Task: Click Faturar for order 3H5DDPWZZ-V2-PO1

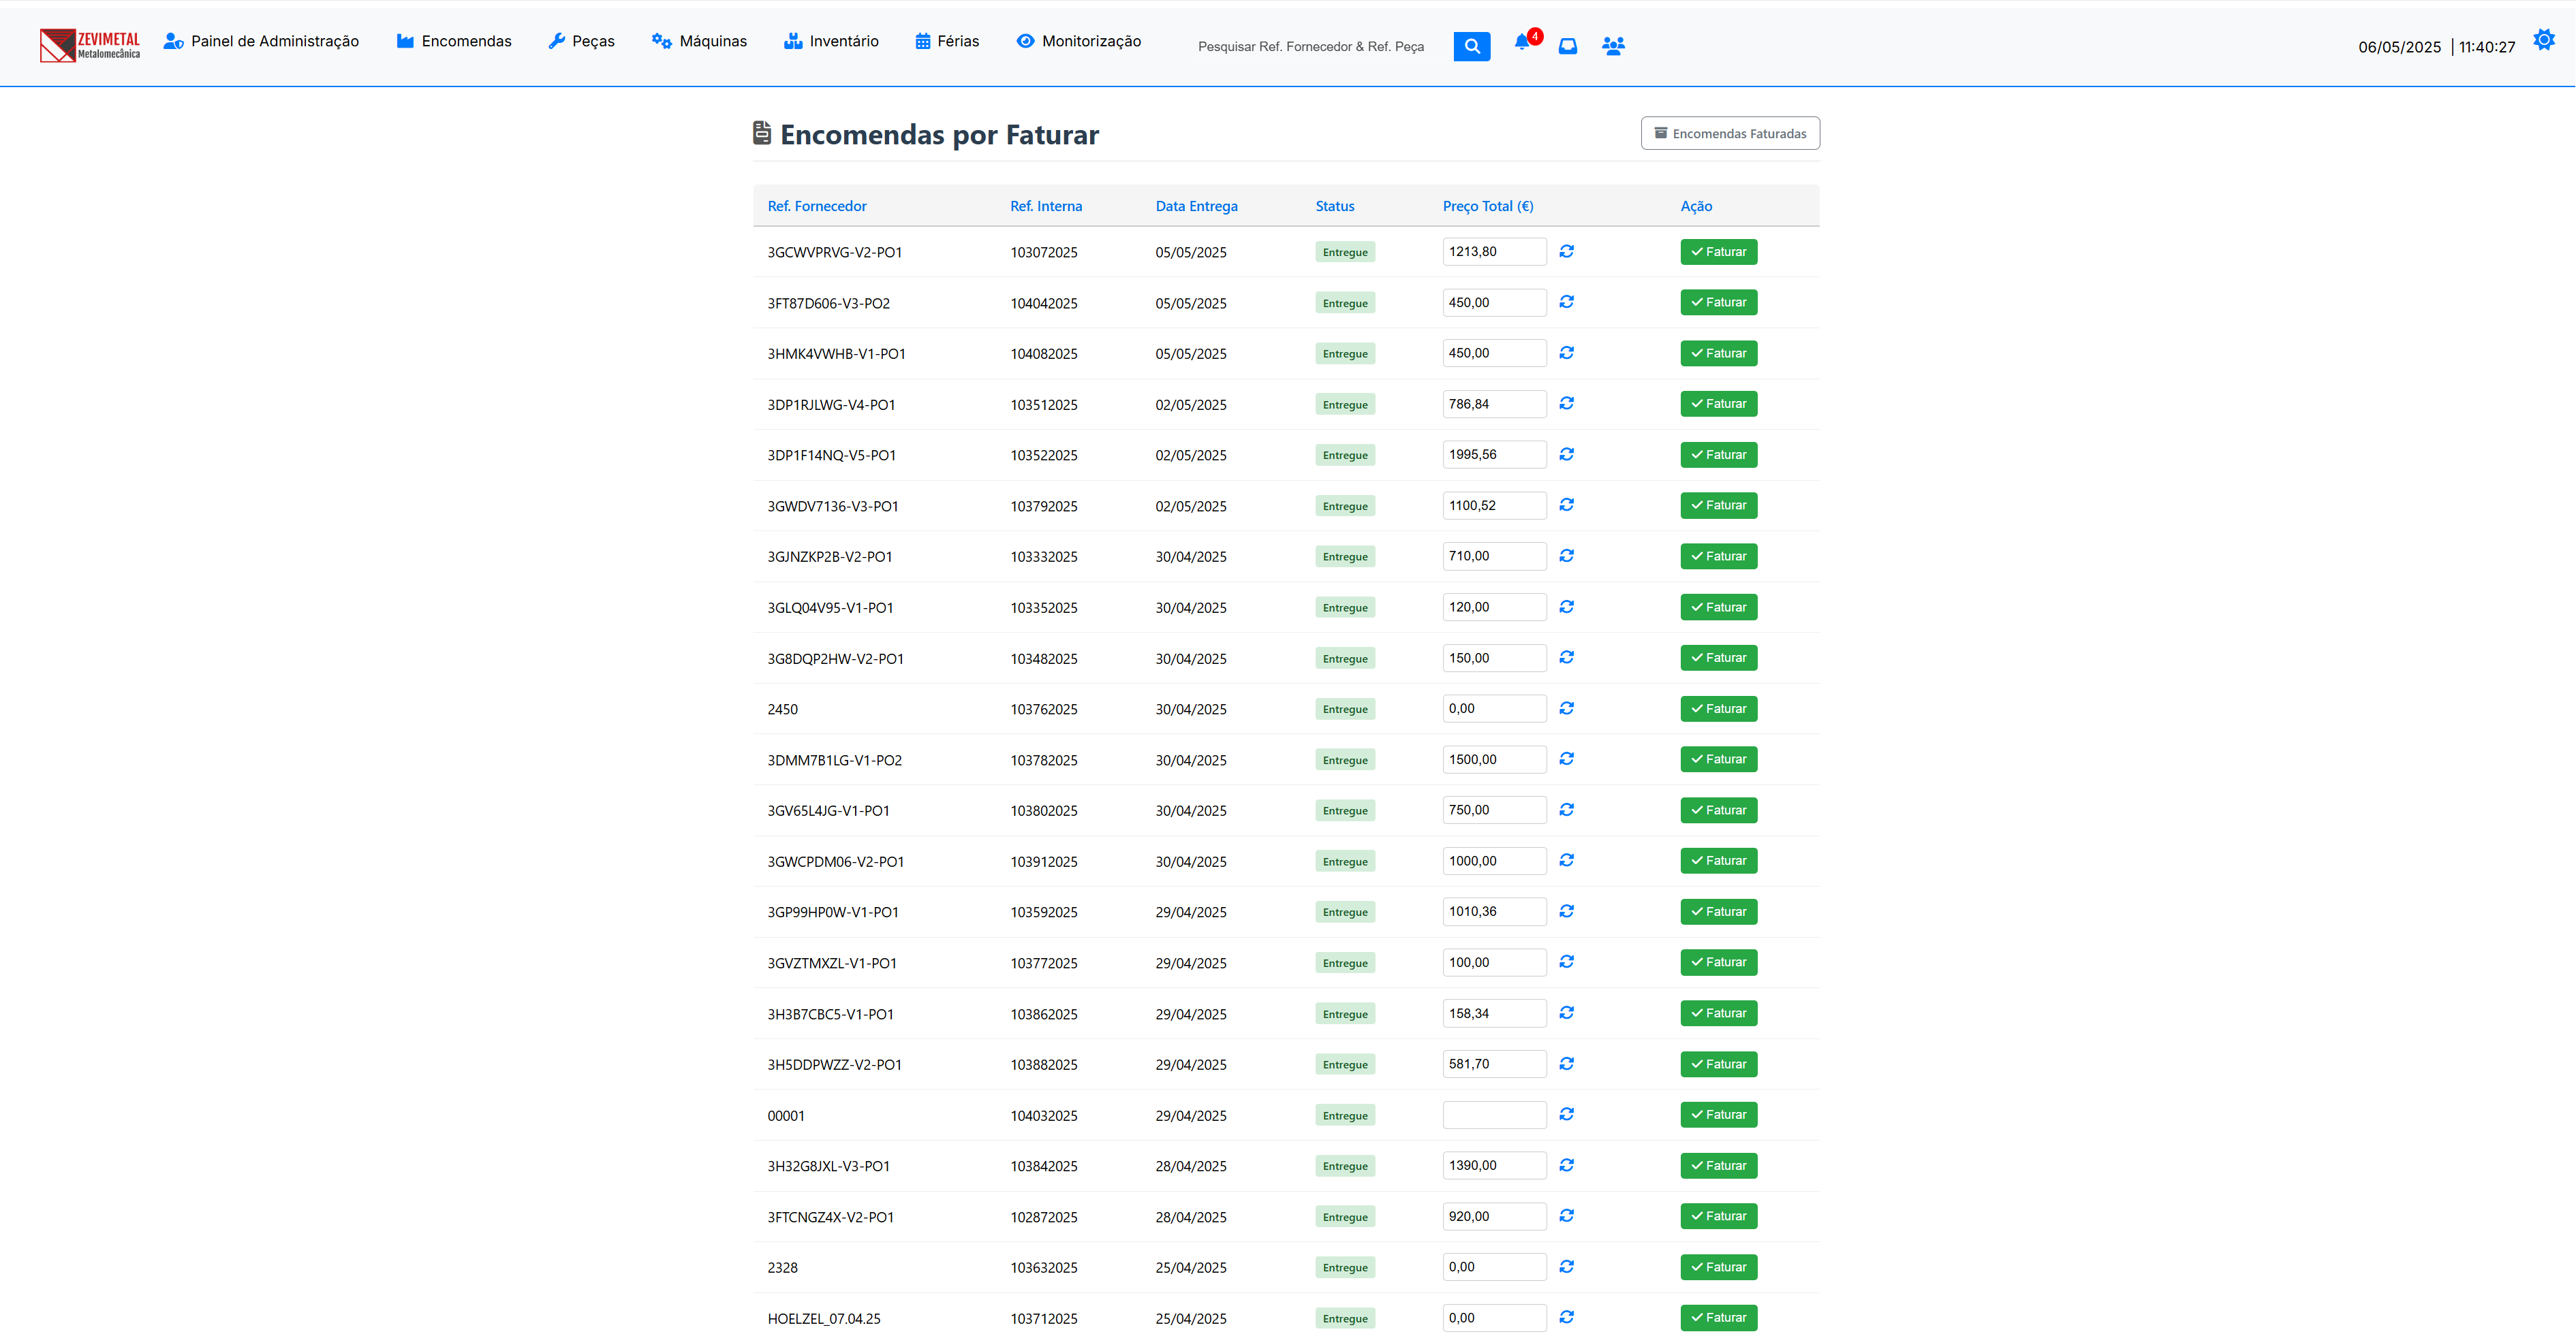Action: click(x=1718, y=1064)
